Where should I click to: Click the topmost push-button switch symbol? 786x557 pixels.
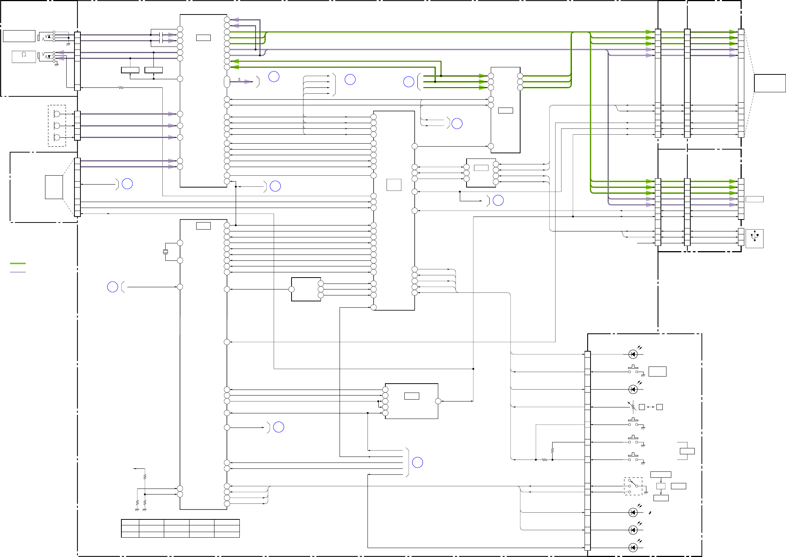tap(633, 370)
